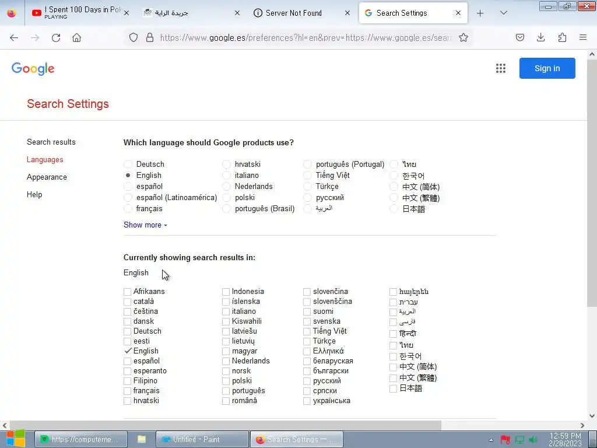Select the 日本語 product language radio
Viewport: 597px width, 448px height.
[394, 209]
